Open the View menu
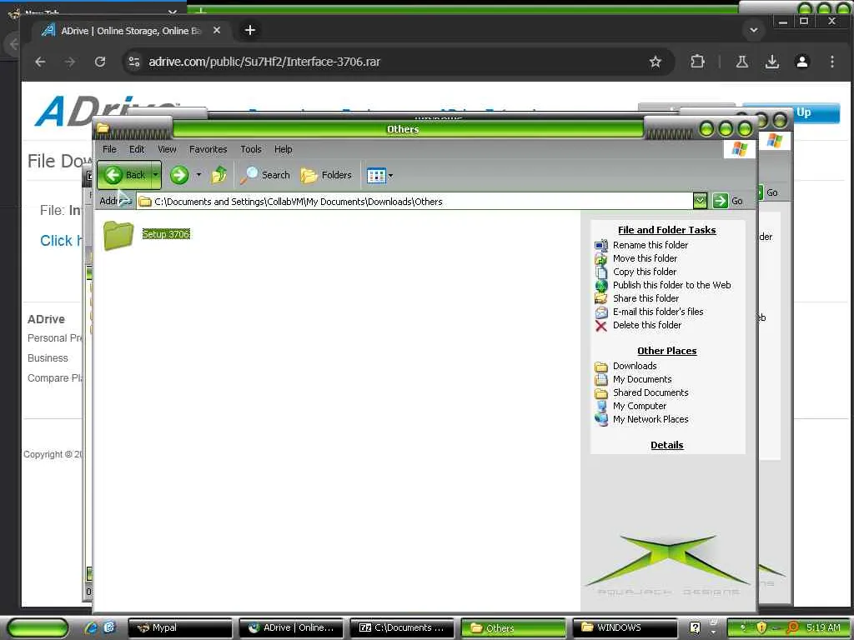 (x=167, y=149)
